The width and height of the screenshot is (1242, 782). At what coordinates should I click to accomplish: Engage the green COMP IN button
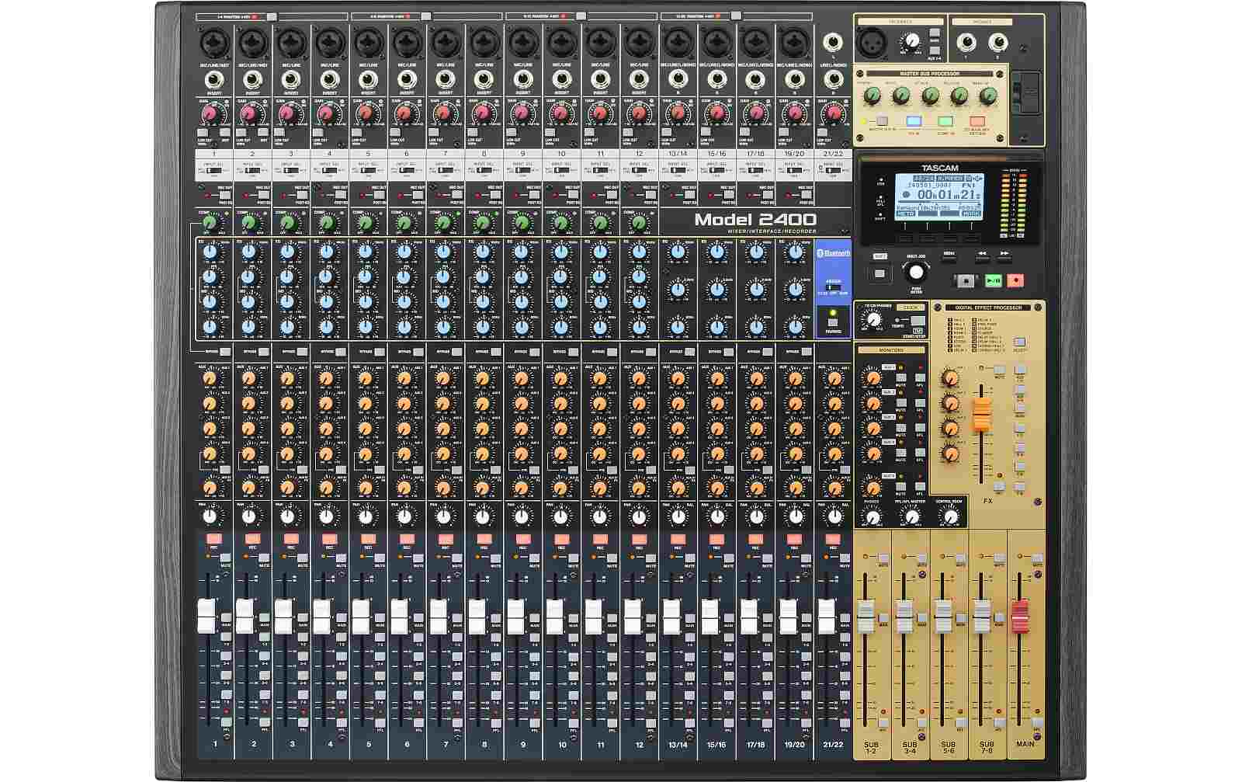point(945,122)
